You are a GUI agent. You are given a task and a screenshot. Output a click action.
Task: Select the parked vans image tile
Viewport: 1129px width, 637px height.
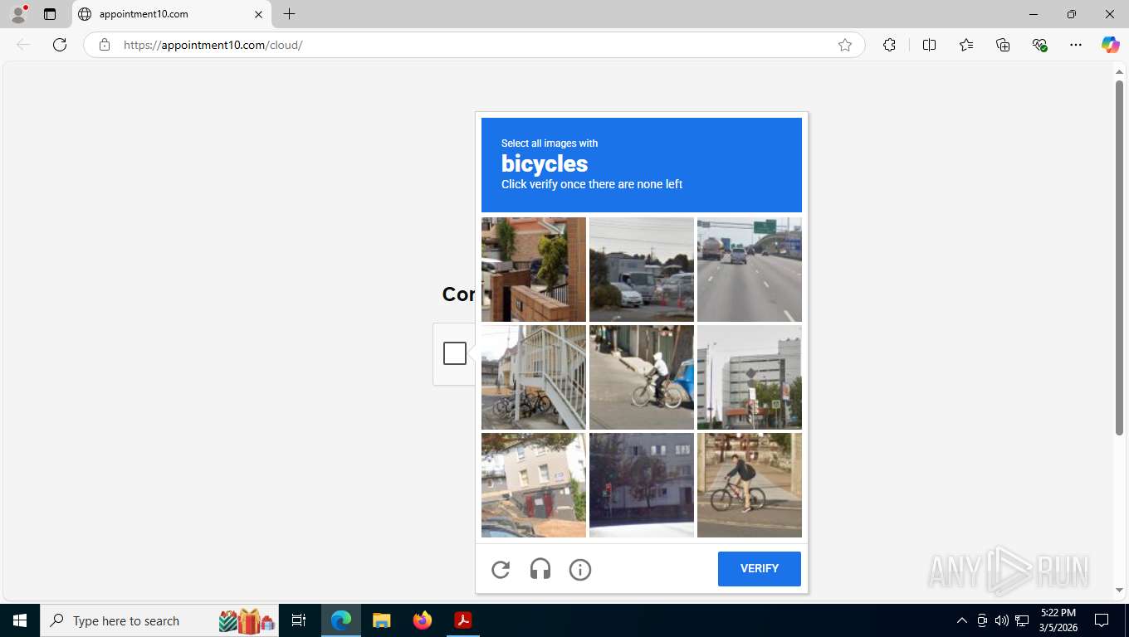point(642,270)
